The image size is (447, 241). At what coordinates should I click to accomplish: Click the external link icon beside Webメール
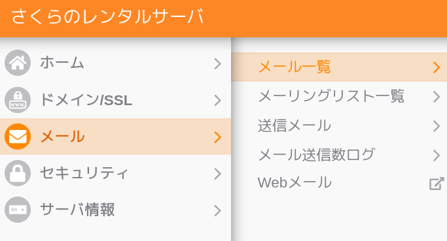(x=437, y=184)
